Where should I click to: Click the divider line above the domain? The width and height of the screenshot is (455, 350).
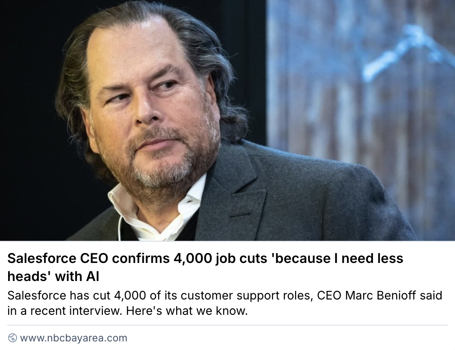227,325
